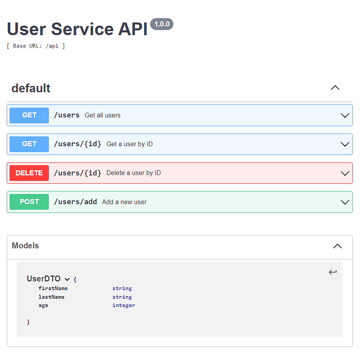361x352 pixels.
Task: Click the GET badge for /users
Action: 29,115
